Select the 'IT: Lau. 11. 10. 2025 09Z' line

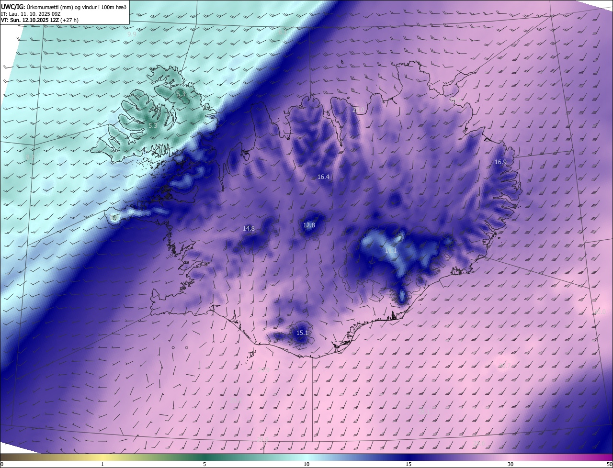(32, 14)
